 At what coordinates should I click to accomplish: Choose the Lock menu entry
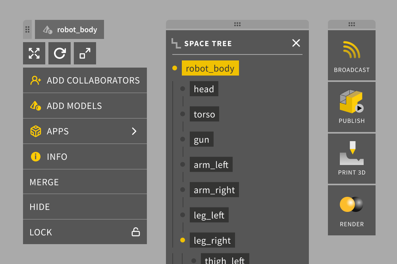[x=85, y=232]
